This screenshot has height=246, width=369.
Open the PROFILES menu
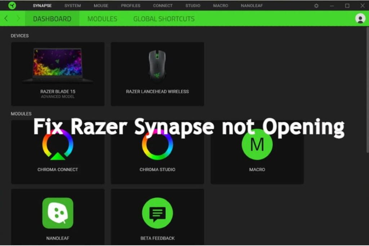tap(130, 5)
